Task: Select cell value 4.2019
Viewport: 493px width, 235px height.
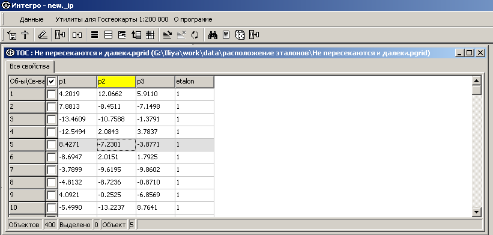Action: [x=77, y=94]
